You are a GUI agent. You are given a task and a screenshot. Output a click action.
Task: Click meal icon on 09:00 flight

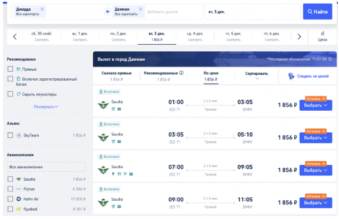click(113, 207)
